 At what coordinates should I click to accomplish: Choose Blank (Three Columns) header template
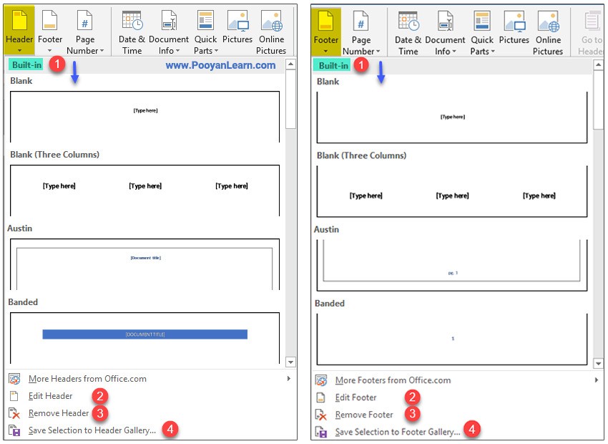click(x=144, y=189)
